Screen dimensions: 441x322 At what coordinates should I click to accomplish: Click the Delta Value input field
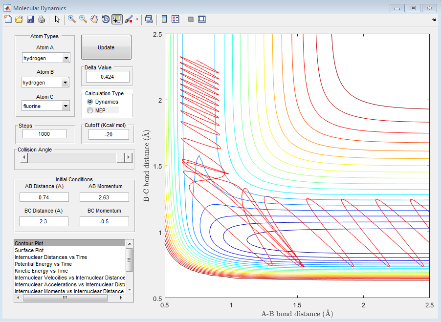(x=108, y=77)
